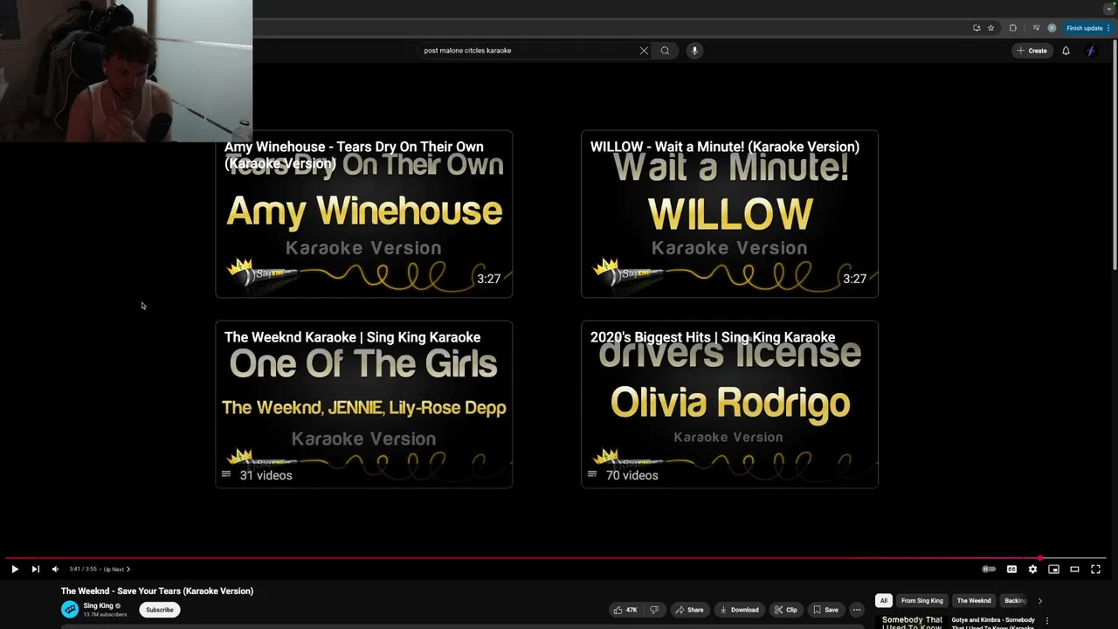Open browser extensions puzzle icon

(x=1012, y=28)
